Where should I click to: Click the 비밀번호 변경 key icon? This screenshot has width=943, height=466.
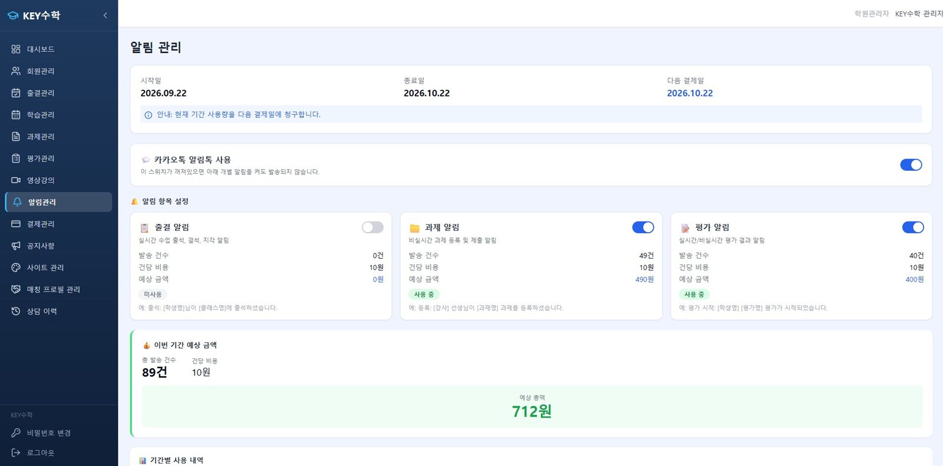pos(16,432)
